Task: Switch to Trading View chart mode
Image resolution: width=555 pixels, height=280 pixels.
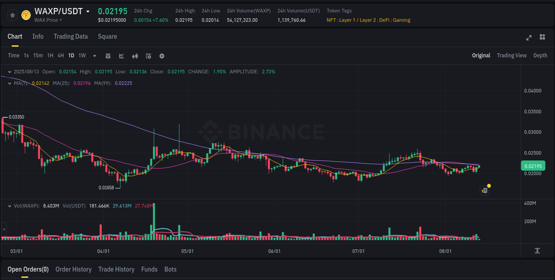Action: click(x=511, y=56)
